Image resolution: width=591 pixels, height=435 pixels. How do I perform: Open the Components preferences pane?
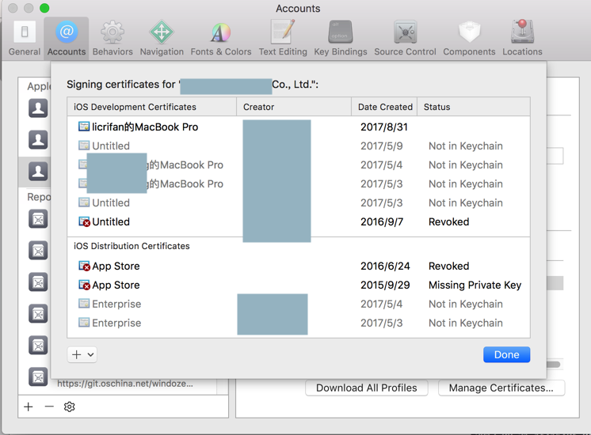coord(469,38)
